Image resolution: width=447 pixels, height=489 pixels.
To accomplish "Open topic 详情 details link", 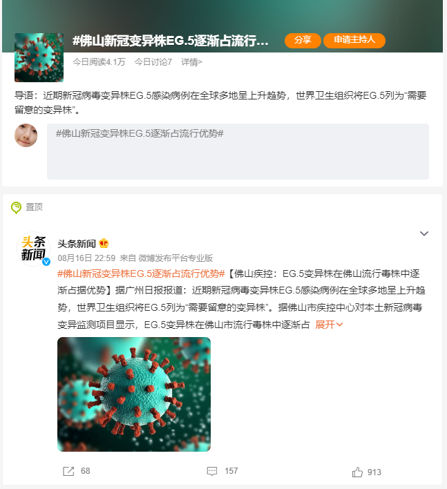I will tap(191, 62).
